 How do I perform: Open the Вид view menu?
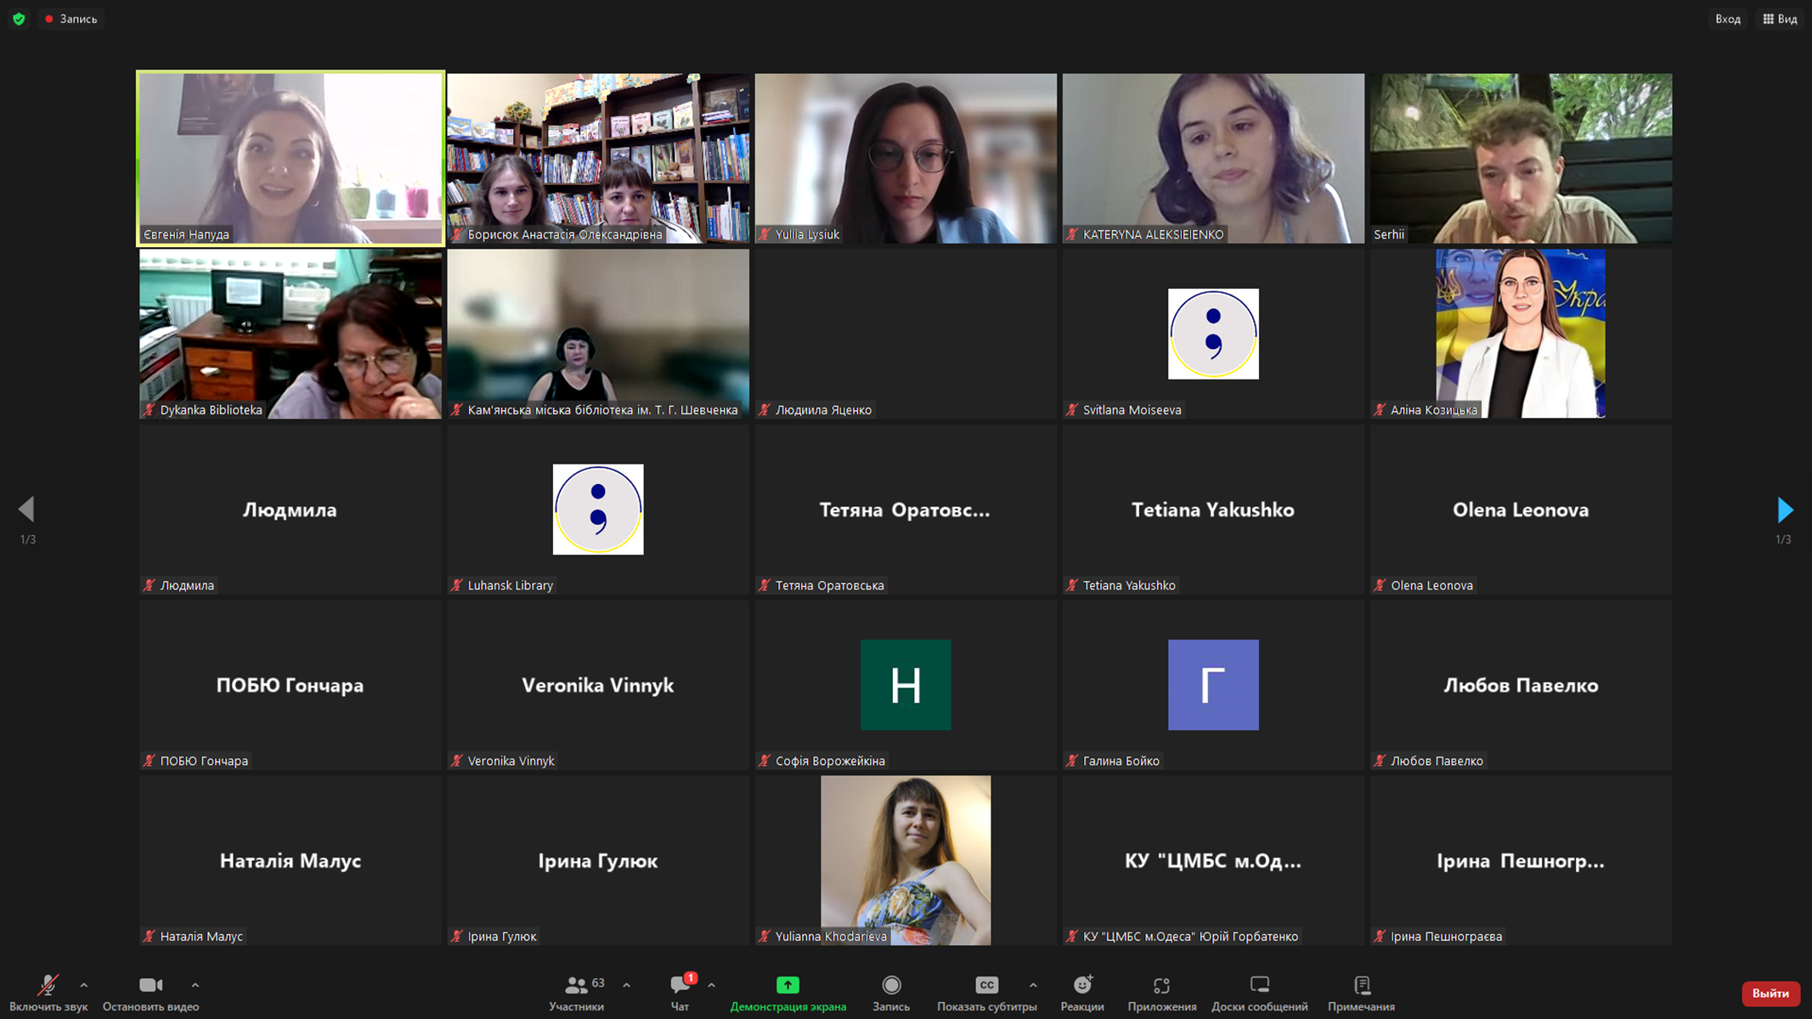click(x=1780, y=19)
